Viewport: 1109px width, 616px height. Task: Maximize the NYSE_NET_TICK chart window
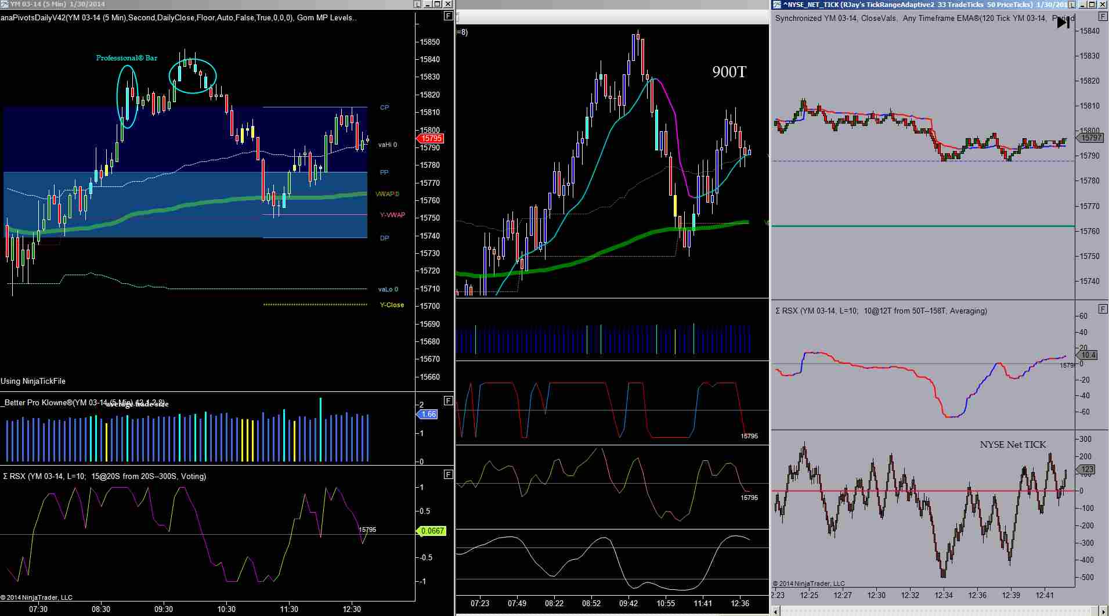click(x=1092, y=4)
